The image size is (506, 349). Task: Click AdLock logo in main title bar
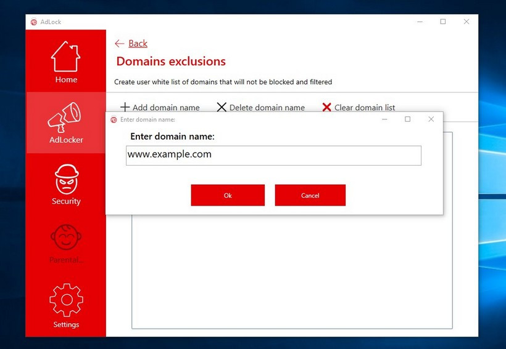pyautogui.click(x=33, y=22)
